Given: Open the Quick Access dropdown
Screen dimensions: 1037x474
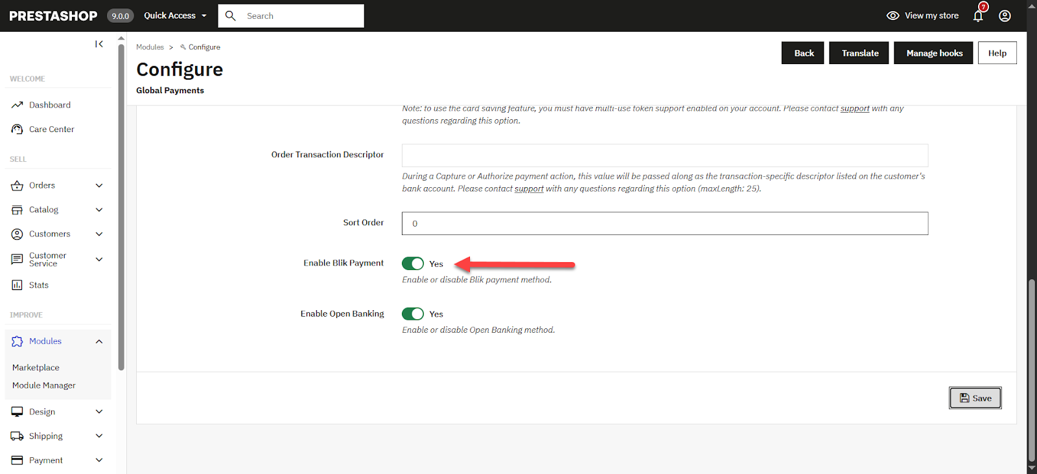Looking at the screenshot, I should tap(176, 16).
